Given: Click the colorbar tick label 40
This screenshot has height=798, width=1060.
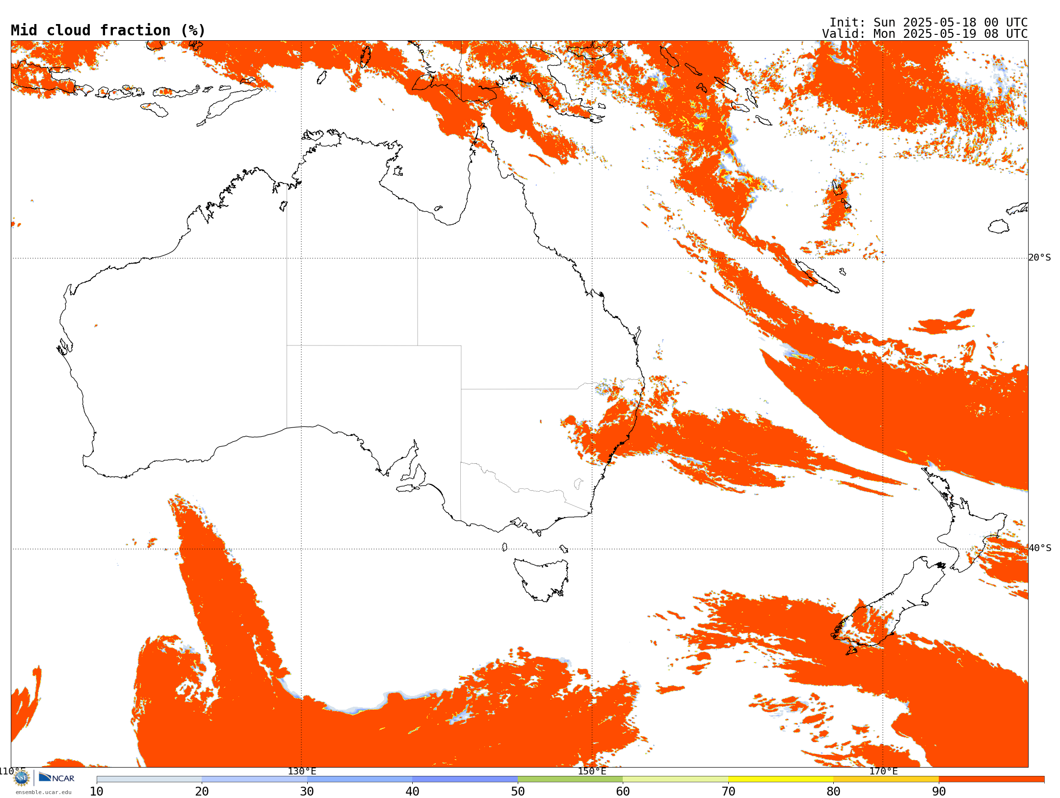Looking at the screenshot, I should tap(412, 791).
